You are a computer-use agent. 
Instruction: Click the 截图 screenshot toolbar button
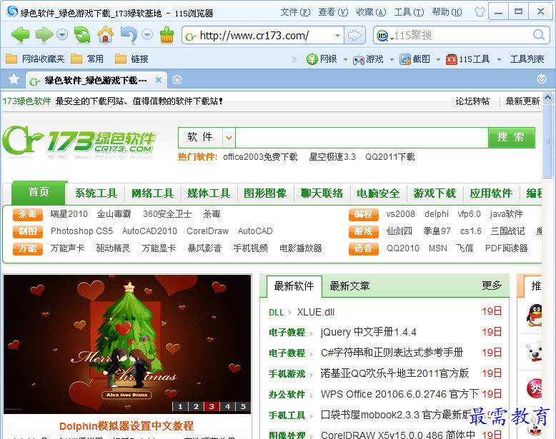414,59
